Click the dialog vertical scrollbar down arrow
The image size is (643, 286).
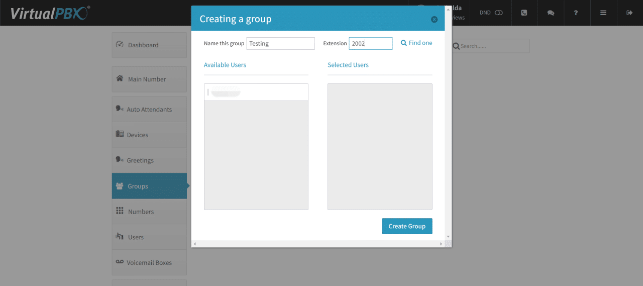click(x=448, y=237)
